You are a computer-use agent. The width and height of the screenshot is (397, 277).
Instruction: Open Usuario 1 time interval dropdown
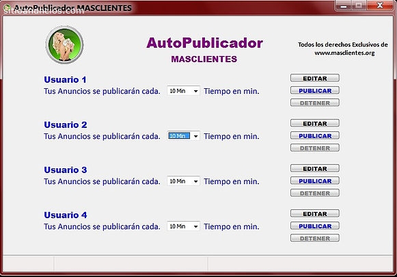coord(183,91)
